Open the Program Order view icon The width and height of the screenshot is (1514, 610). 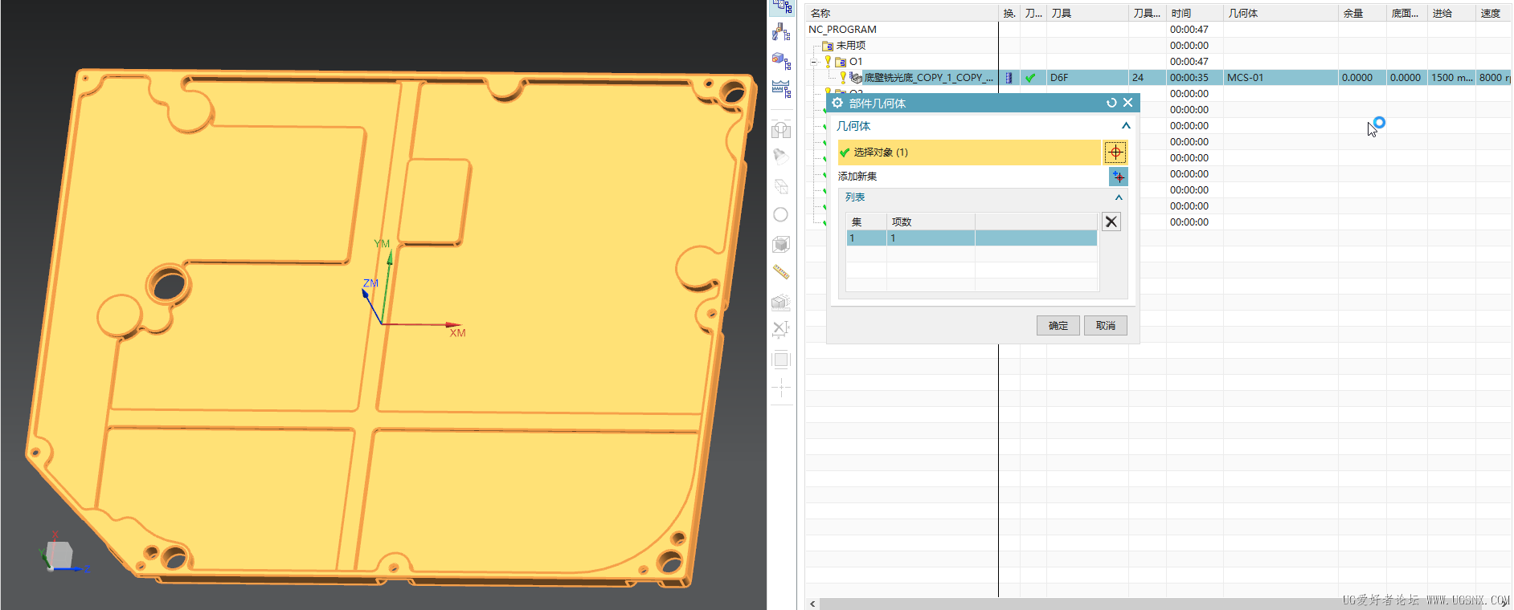pyautogui.click(x=781, y=7)
